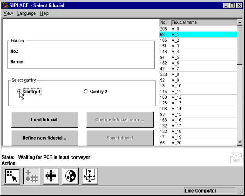Viewport: 245px width, 196px height.
Task: Select fiducial row M_3
Action: click(198, 46)
